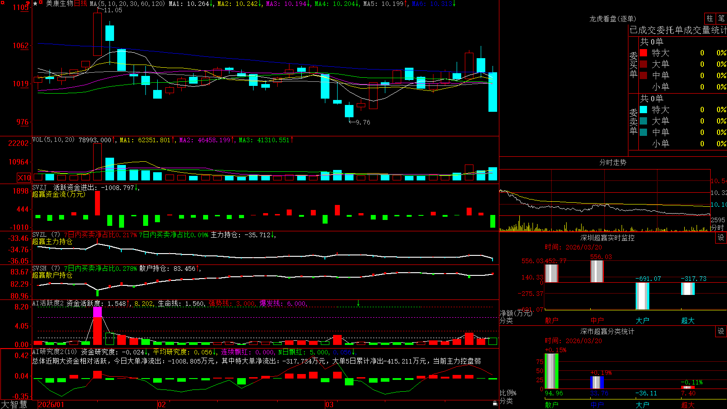Click the red 特大 buy-order color swatch
The width and height of the screenshot is (727, 409).
643,53
